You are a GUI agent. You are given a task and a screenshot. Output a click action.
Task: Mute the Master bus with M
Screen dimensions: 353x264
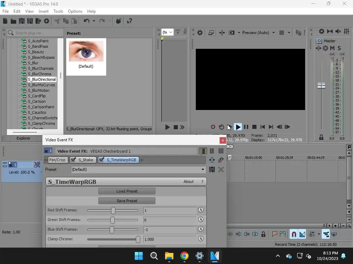coord(332,48)
